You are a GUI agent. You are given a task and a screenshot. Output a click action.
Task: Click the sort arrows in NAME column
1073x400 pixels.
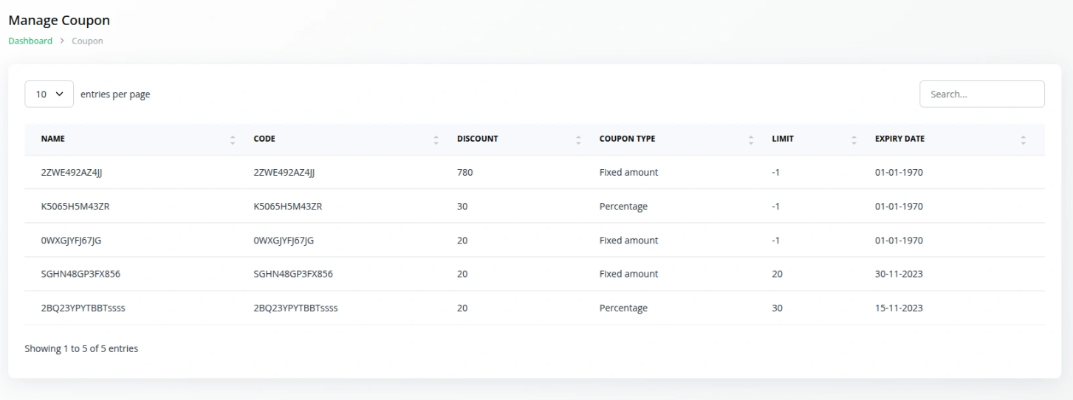point(233,139)
